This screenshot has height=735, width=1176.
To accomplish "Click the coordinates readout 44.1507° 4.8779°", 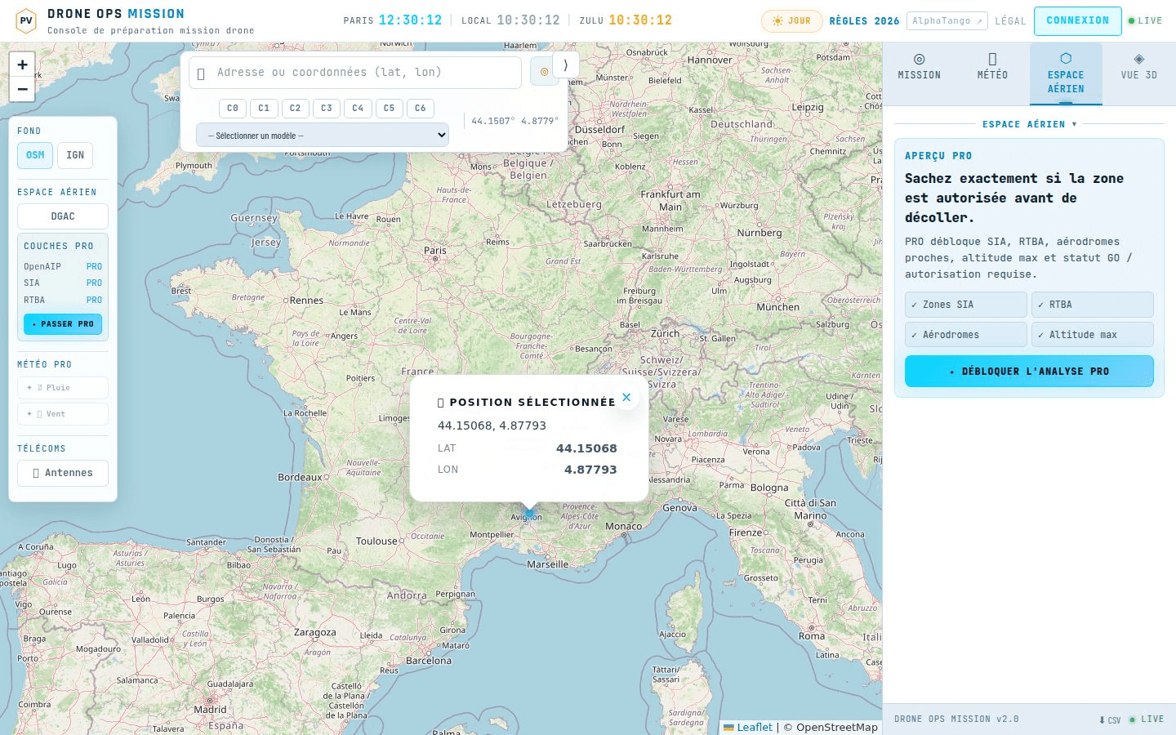I will (x=515, y=121).
